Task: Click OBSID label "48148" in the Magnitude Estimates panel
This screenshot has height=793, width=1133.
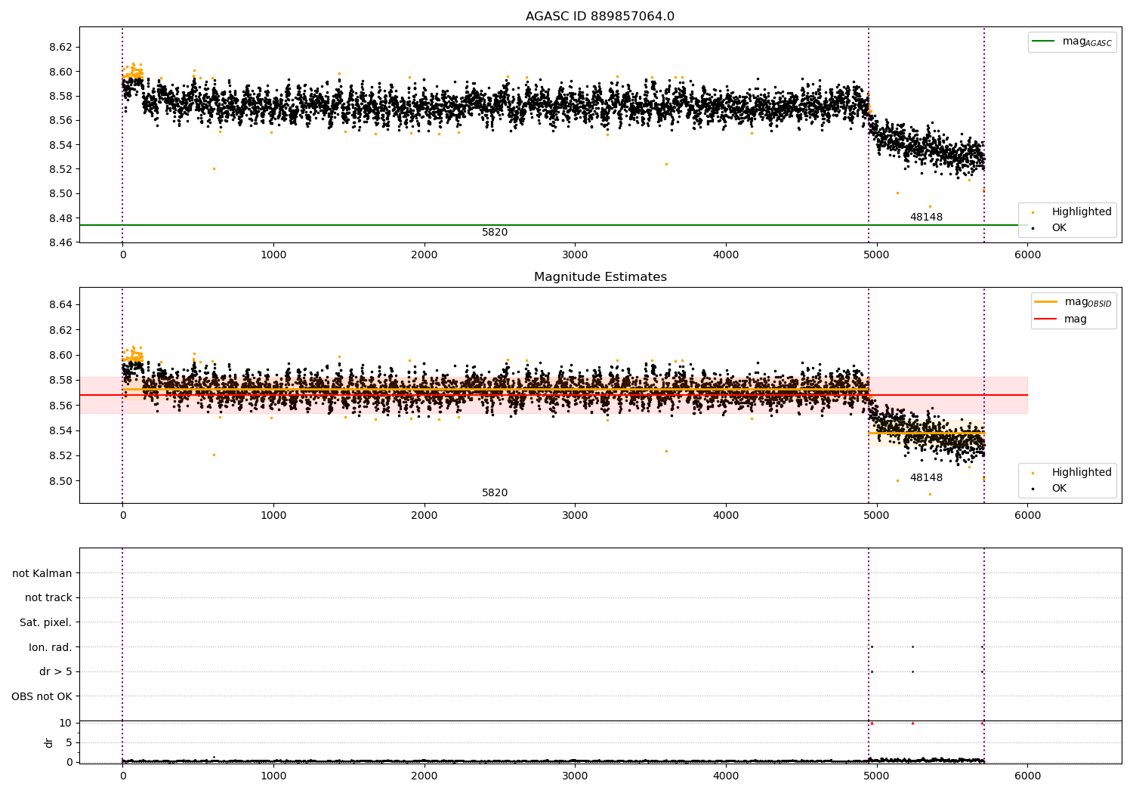Action: (926, 478)
